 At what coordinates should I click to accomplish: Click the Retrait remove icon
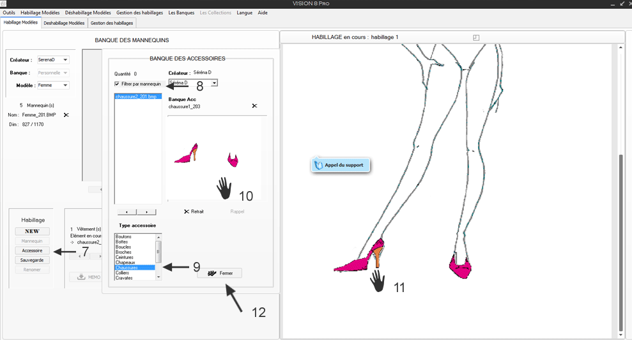click(187, 212)
